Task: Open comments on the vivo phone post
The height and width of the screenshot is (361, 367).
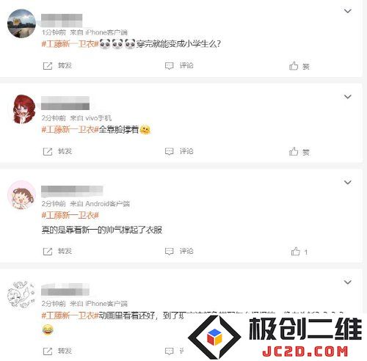Action: (x=169, y=152)
